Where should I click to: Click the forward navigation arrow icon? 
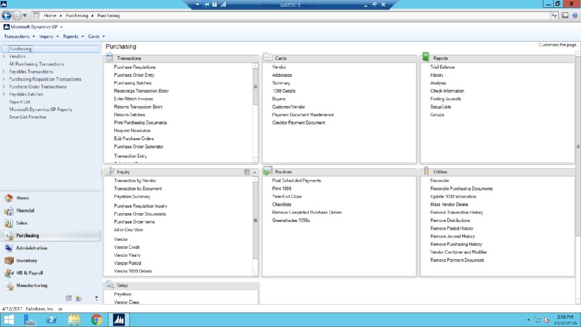coord(17,16)
